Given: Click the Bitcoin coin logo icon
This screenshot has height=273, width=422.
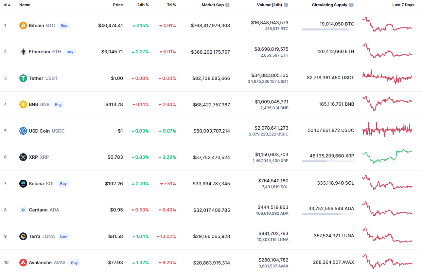Looking at the screenshot, I should coord(23,26).
